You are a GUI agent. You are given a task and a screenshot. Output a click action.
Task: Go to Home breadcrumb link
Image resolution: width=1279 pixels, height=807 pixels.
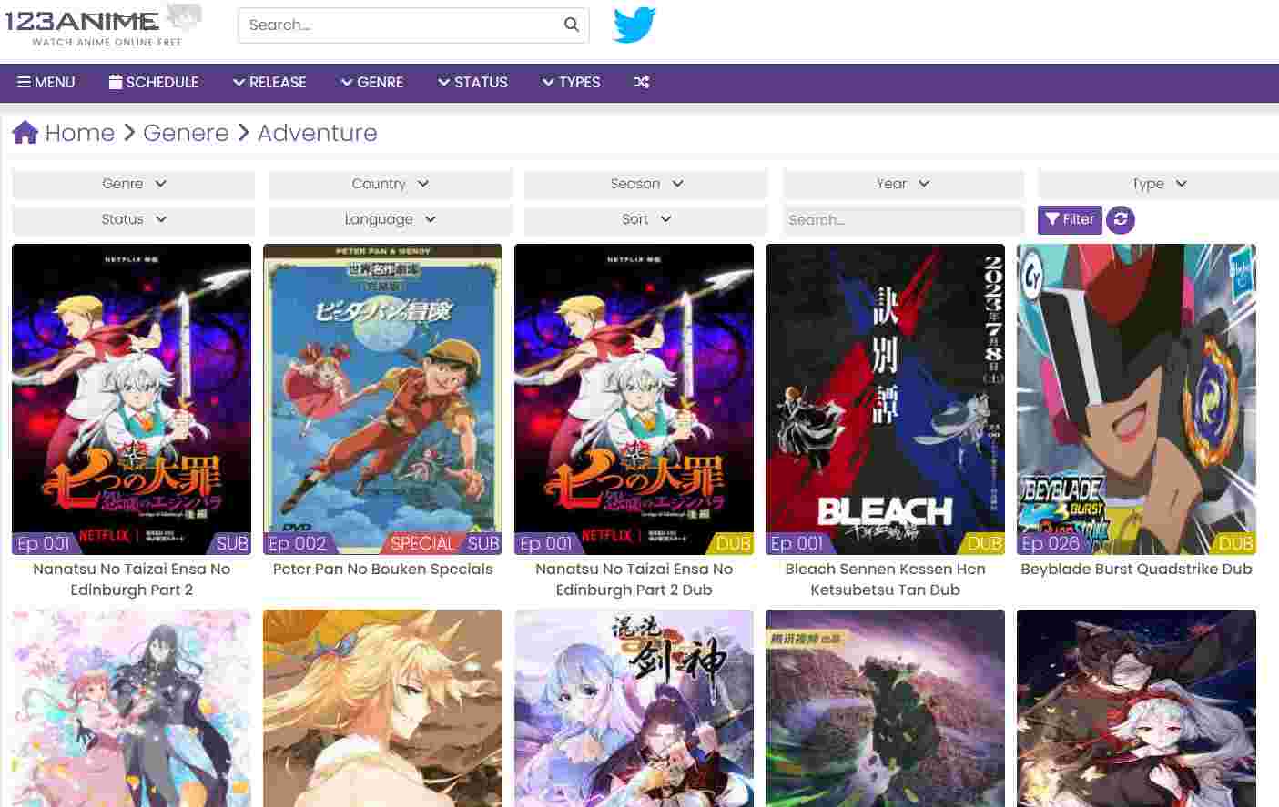coord(80,133)
